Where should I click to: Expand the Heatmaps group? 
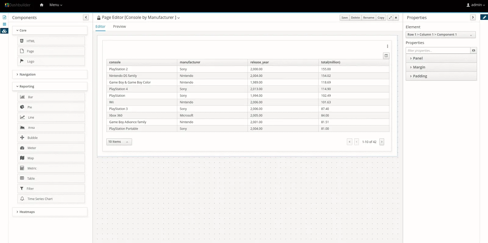tap(50, 212)
